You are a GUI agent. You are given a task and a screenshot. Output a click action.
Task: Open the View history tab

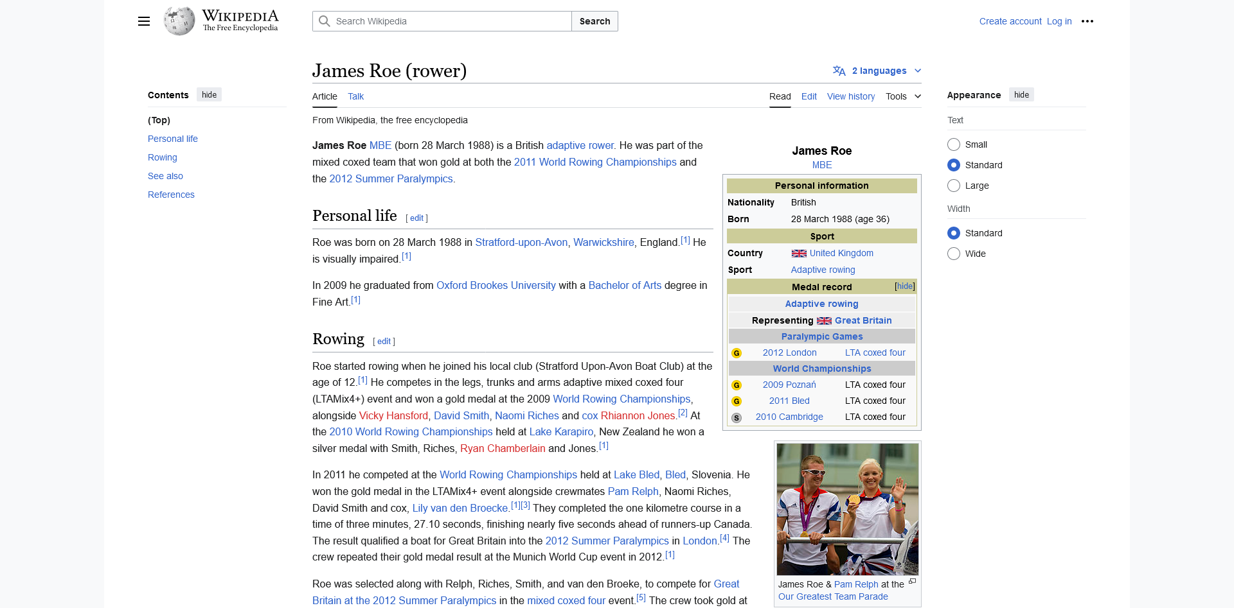tap(850, 96)
